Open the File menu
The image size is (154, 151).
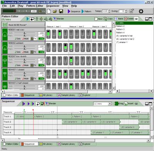(x=4, y=6)
